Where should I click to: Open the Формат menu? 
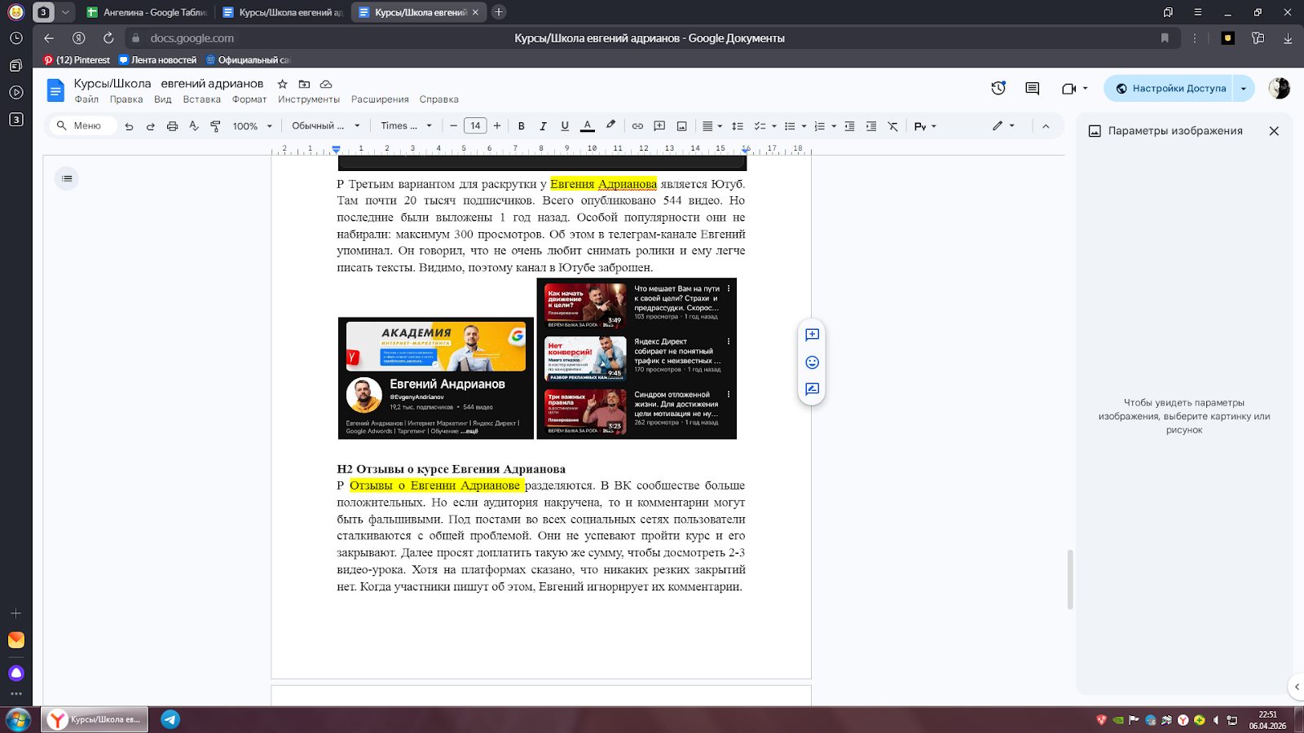[x=249, y=99]
